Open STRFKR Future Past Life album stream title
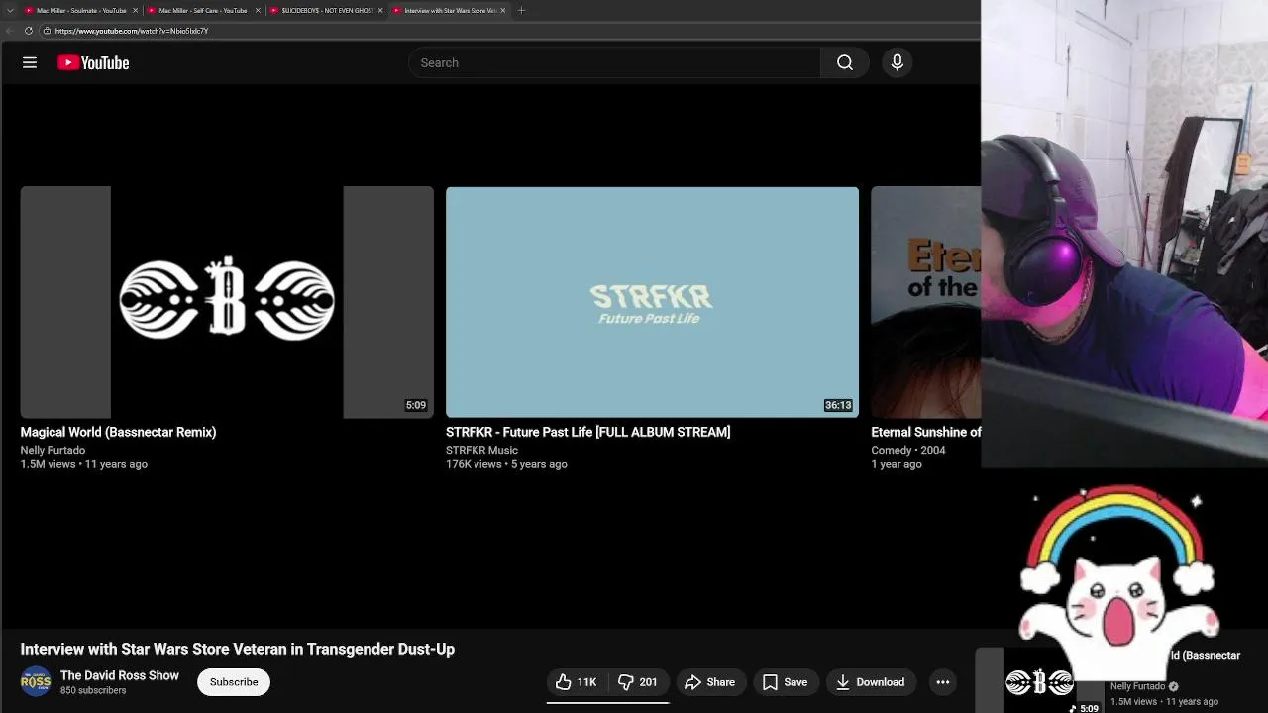Image resolution: width=1268 pixels, height=713 pixels. [587, 432]
